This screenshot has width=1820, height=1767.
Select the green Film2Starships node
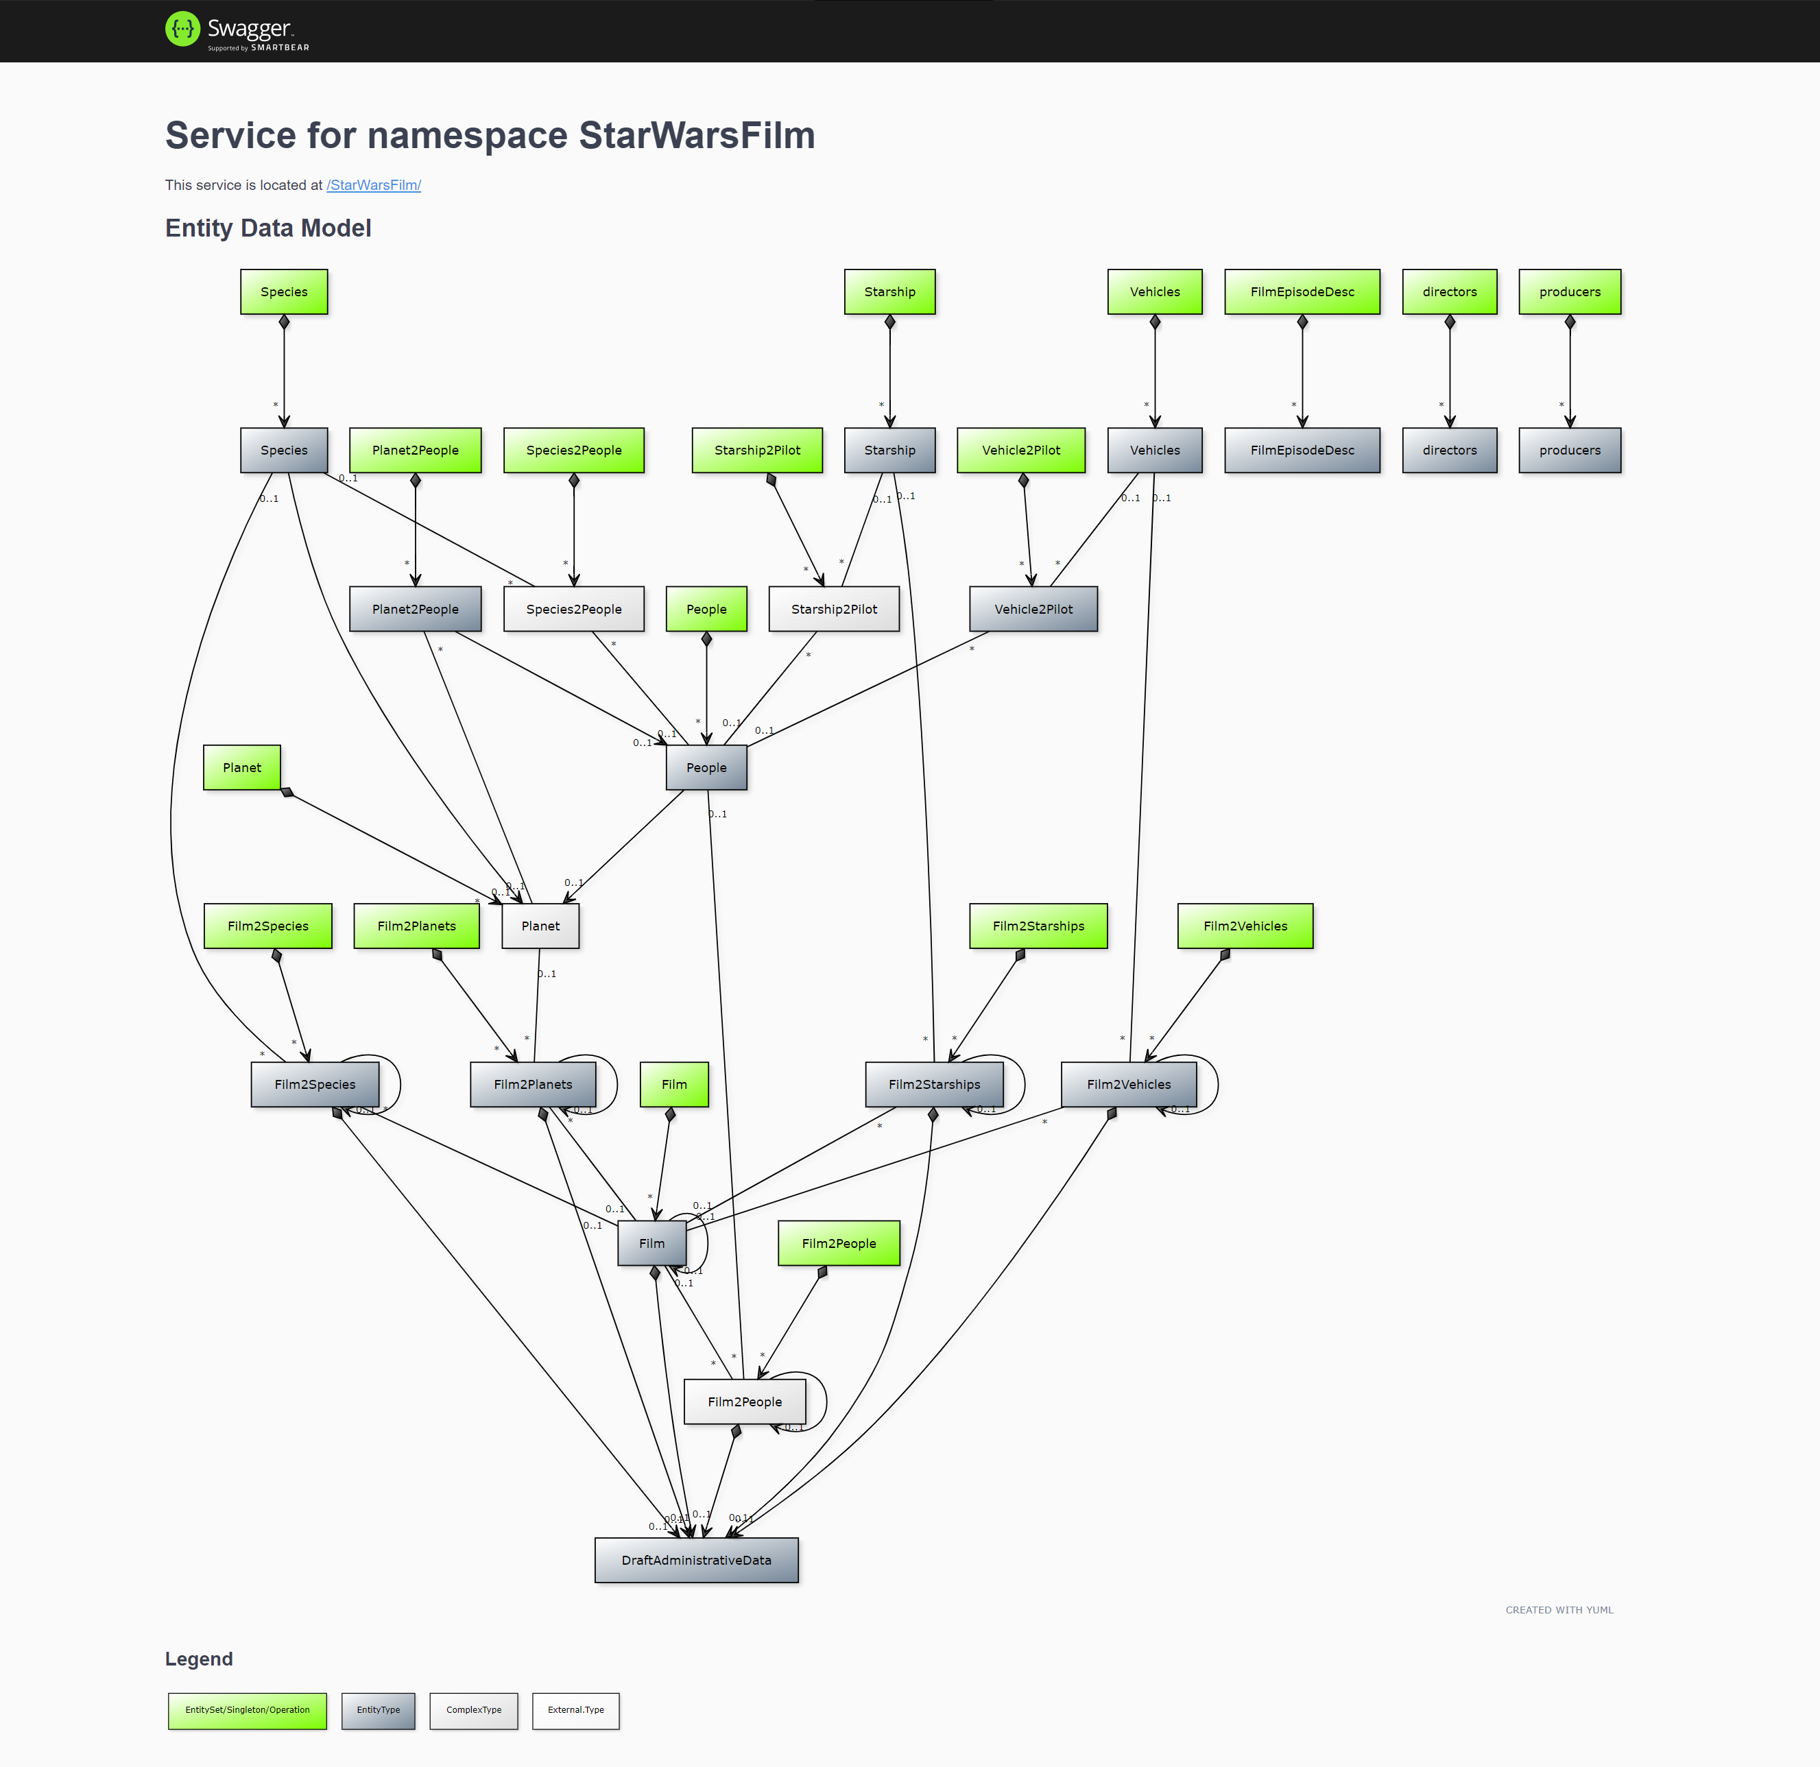(x=1038, y=926)
